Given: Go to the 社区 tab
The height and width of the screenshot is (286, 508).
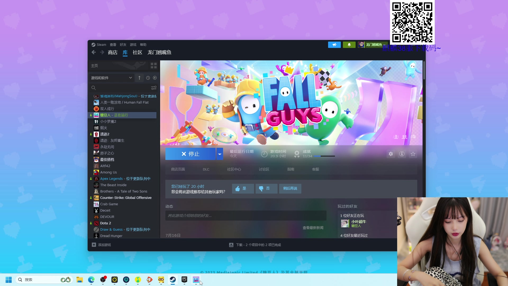Looking at the screenshot, I should 137,52.
